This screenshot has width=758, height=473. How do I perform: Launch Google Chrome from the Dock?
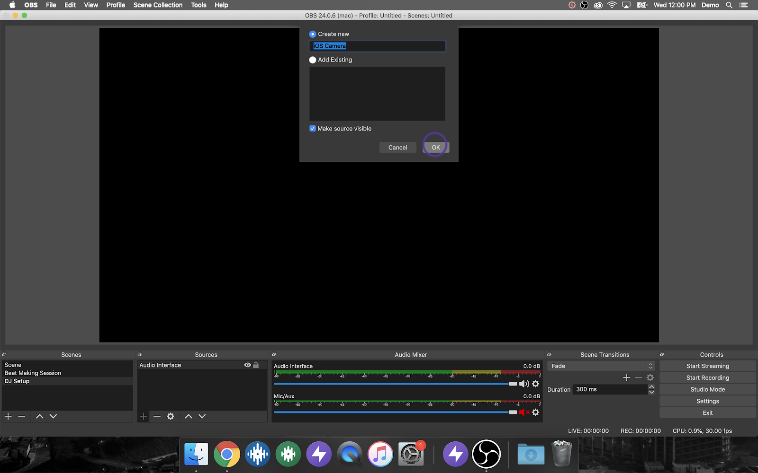pos(227,454)
